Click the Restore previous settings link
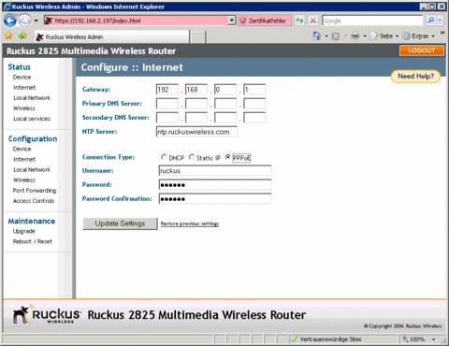449x346 pixels. [190, 223]
